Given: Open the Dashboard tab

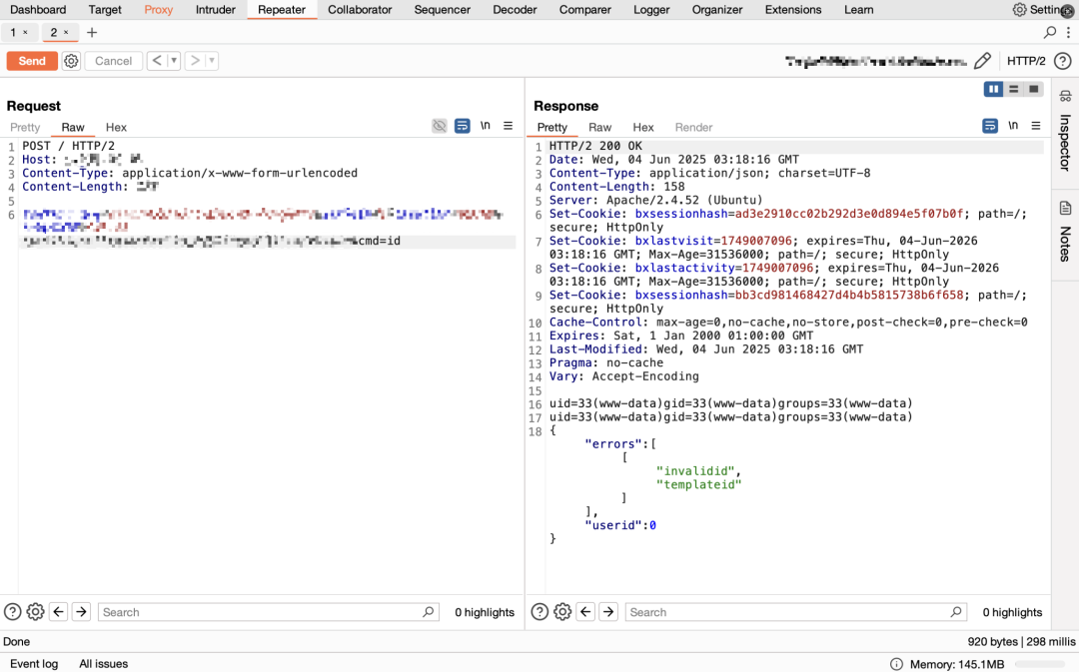Looking at the screenshot, I should pyautogui.click(x=39, y=10).
